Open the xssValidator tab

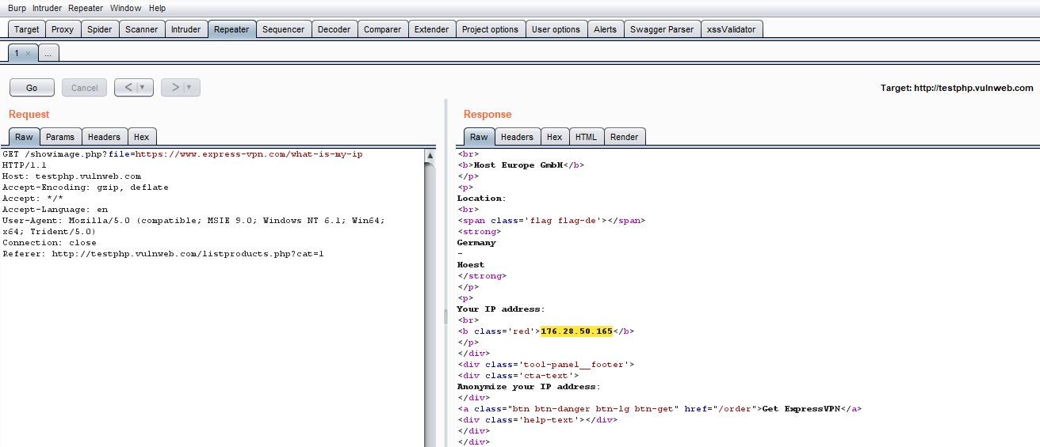[732, 29]
